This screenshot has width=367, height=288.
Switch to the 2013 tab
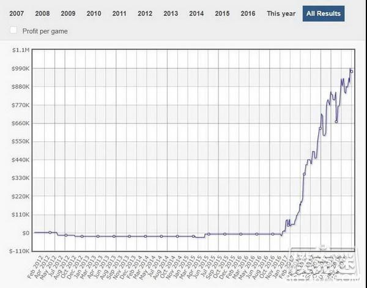point(171,13)
